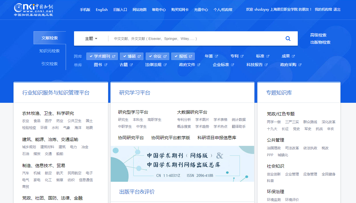Viewport: 356px width, 203px height.
Task: Click 专利分析 under big data platform
Action: click(x=184, y=120)
